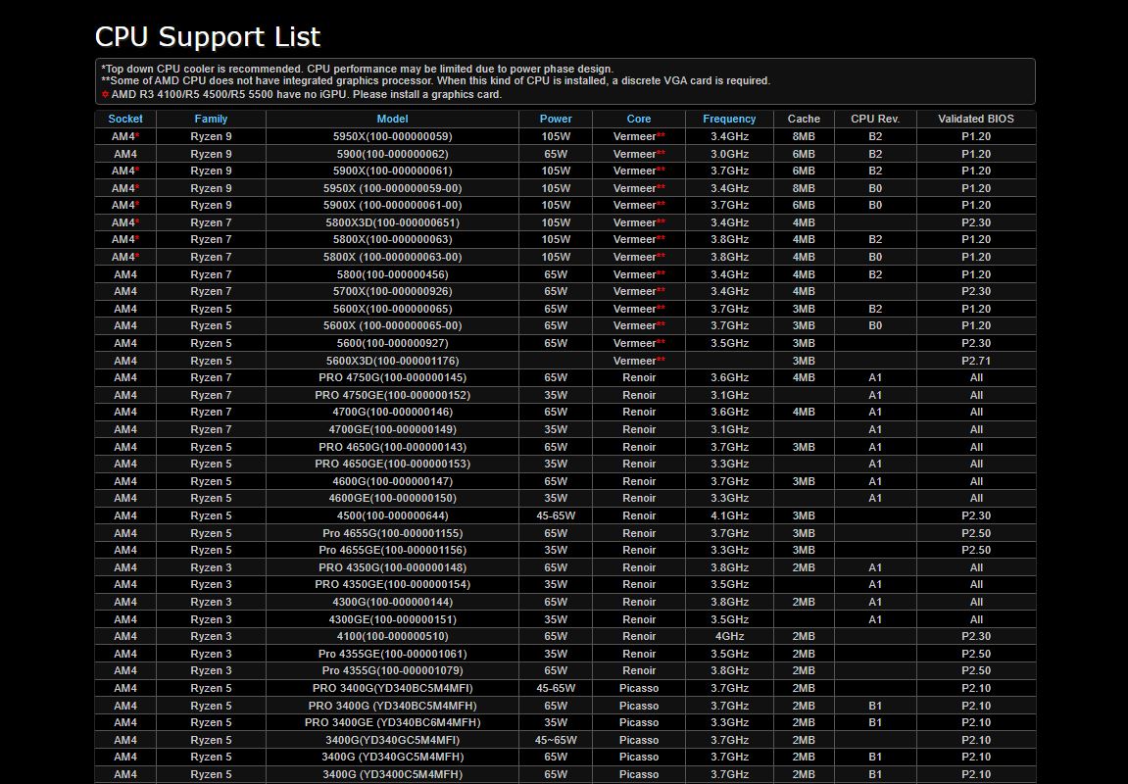Select model 4300GE(100-000000151) cell

pyautogui.click(x=392, y=619)
